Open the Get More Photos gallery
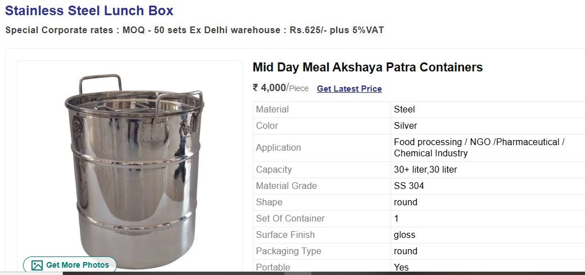The height and width of the screenshot is (275, 585). 70,265
